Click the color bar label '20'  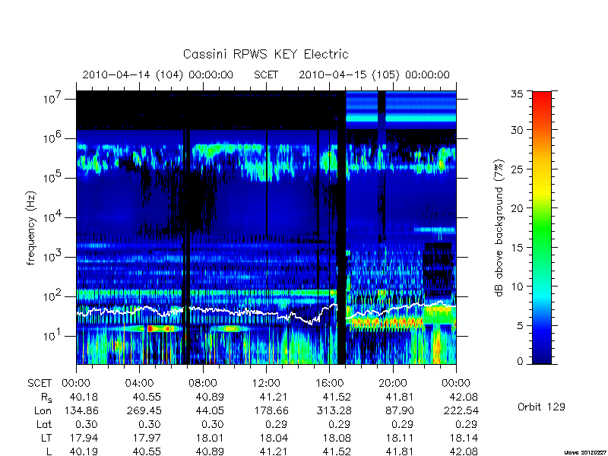click(517, 207)
